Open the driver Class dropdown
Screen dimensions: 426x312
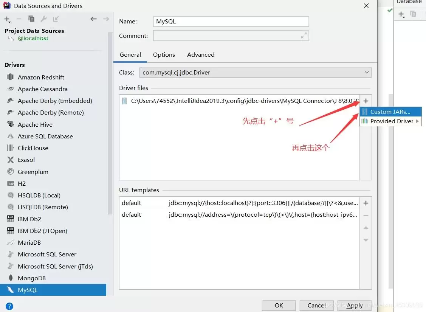256,73
